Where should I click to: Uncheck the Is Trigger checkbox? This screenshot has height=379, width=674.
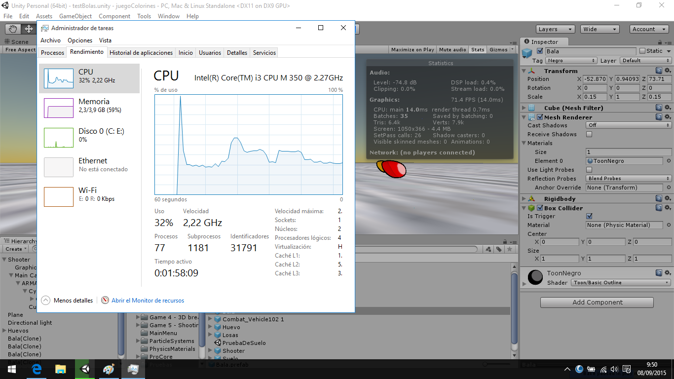[x=589, y=216]
